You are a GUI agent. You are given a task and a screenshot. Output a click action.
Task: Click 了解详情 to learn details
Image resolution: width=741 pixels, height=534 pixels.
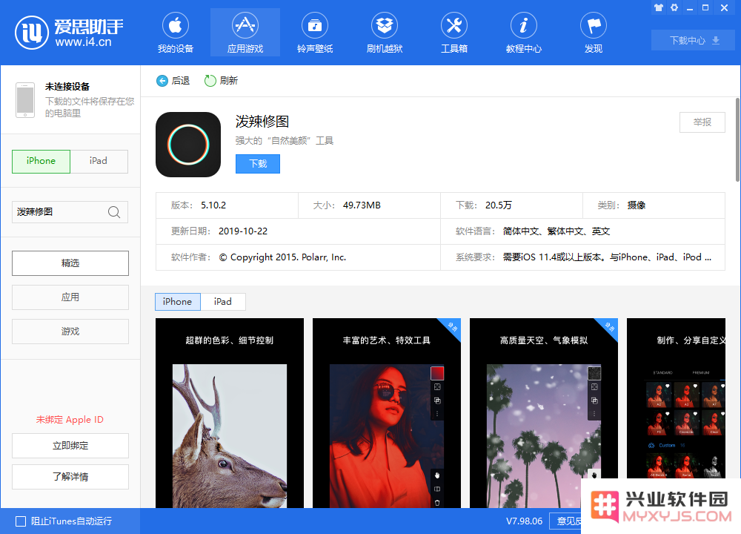(x=70, y=477)
